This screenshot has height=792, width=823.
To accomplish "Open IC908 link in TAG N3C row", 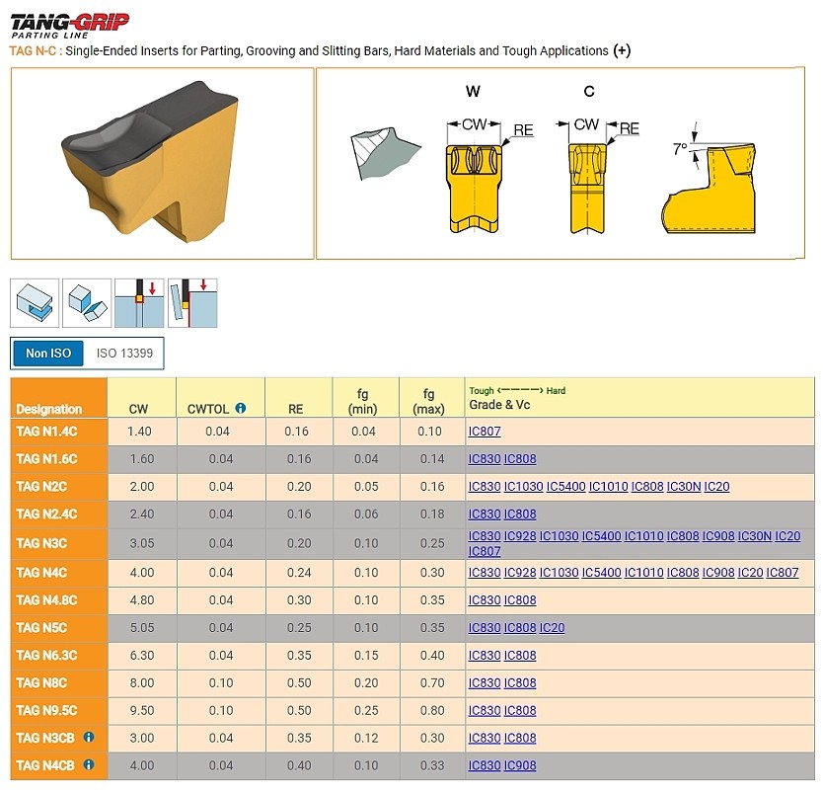I will pyautogui.click(x=718, y=536).
